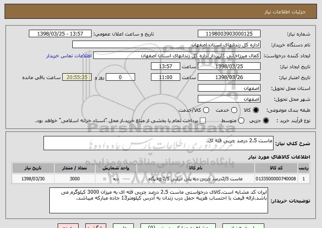The image size is (322, 228).
Task: Click the کد کالا column header
Action: pos(276,168)
